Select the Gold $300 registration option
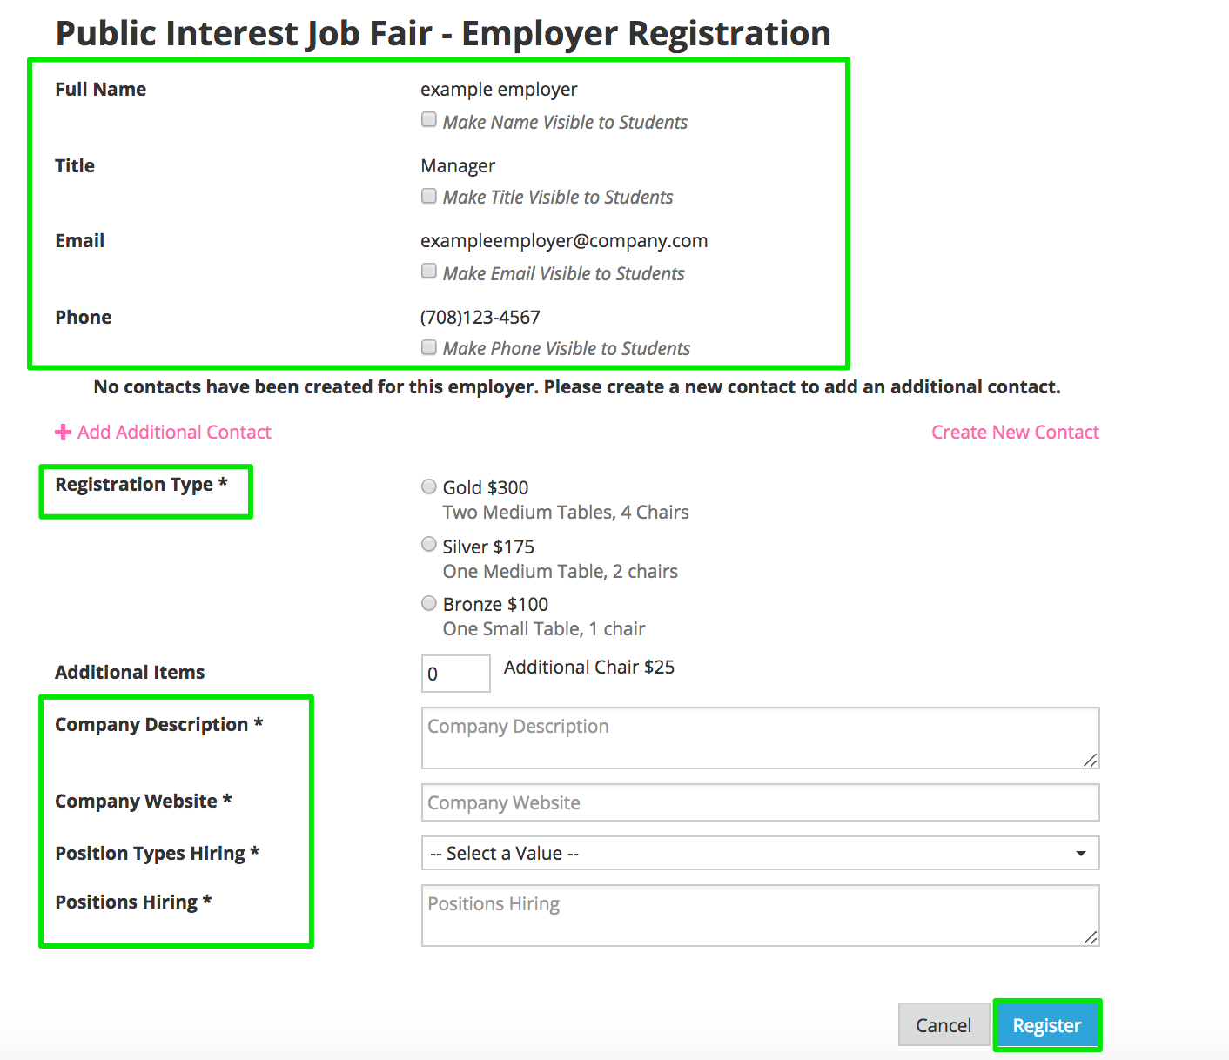Image resolution: width=1229 pixels, height=1060 pixels. (x=429, y=486)
